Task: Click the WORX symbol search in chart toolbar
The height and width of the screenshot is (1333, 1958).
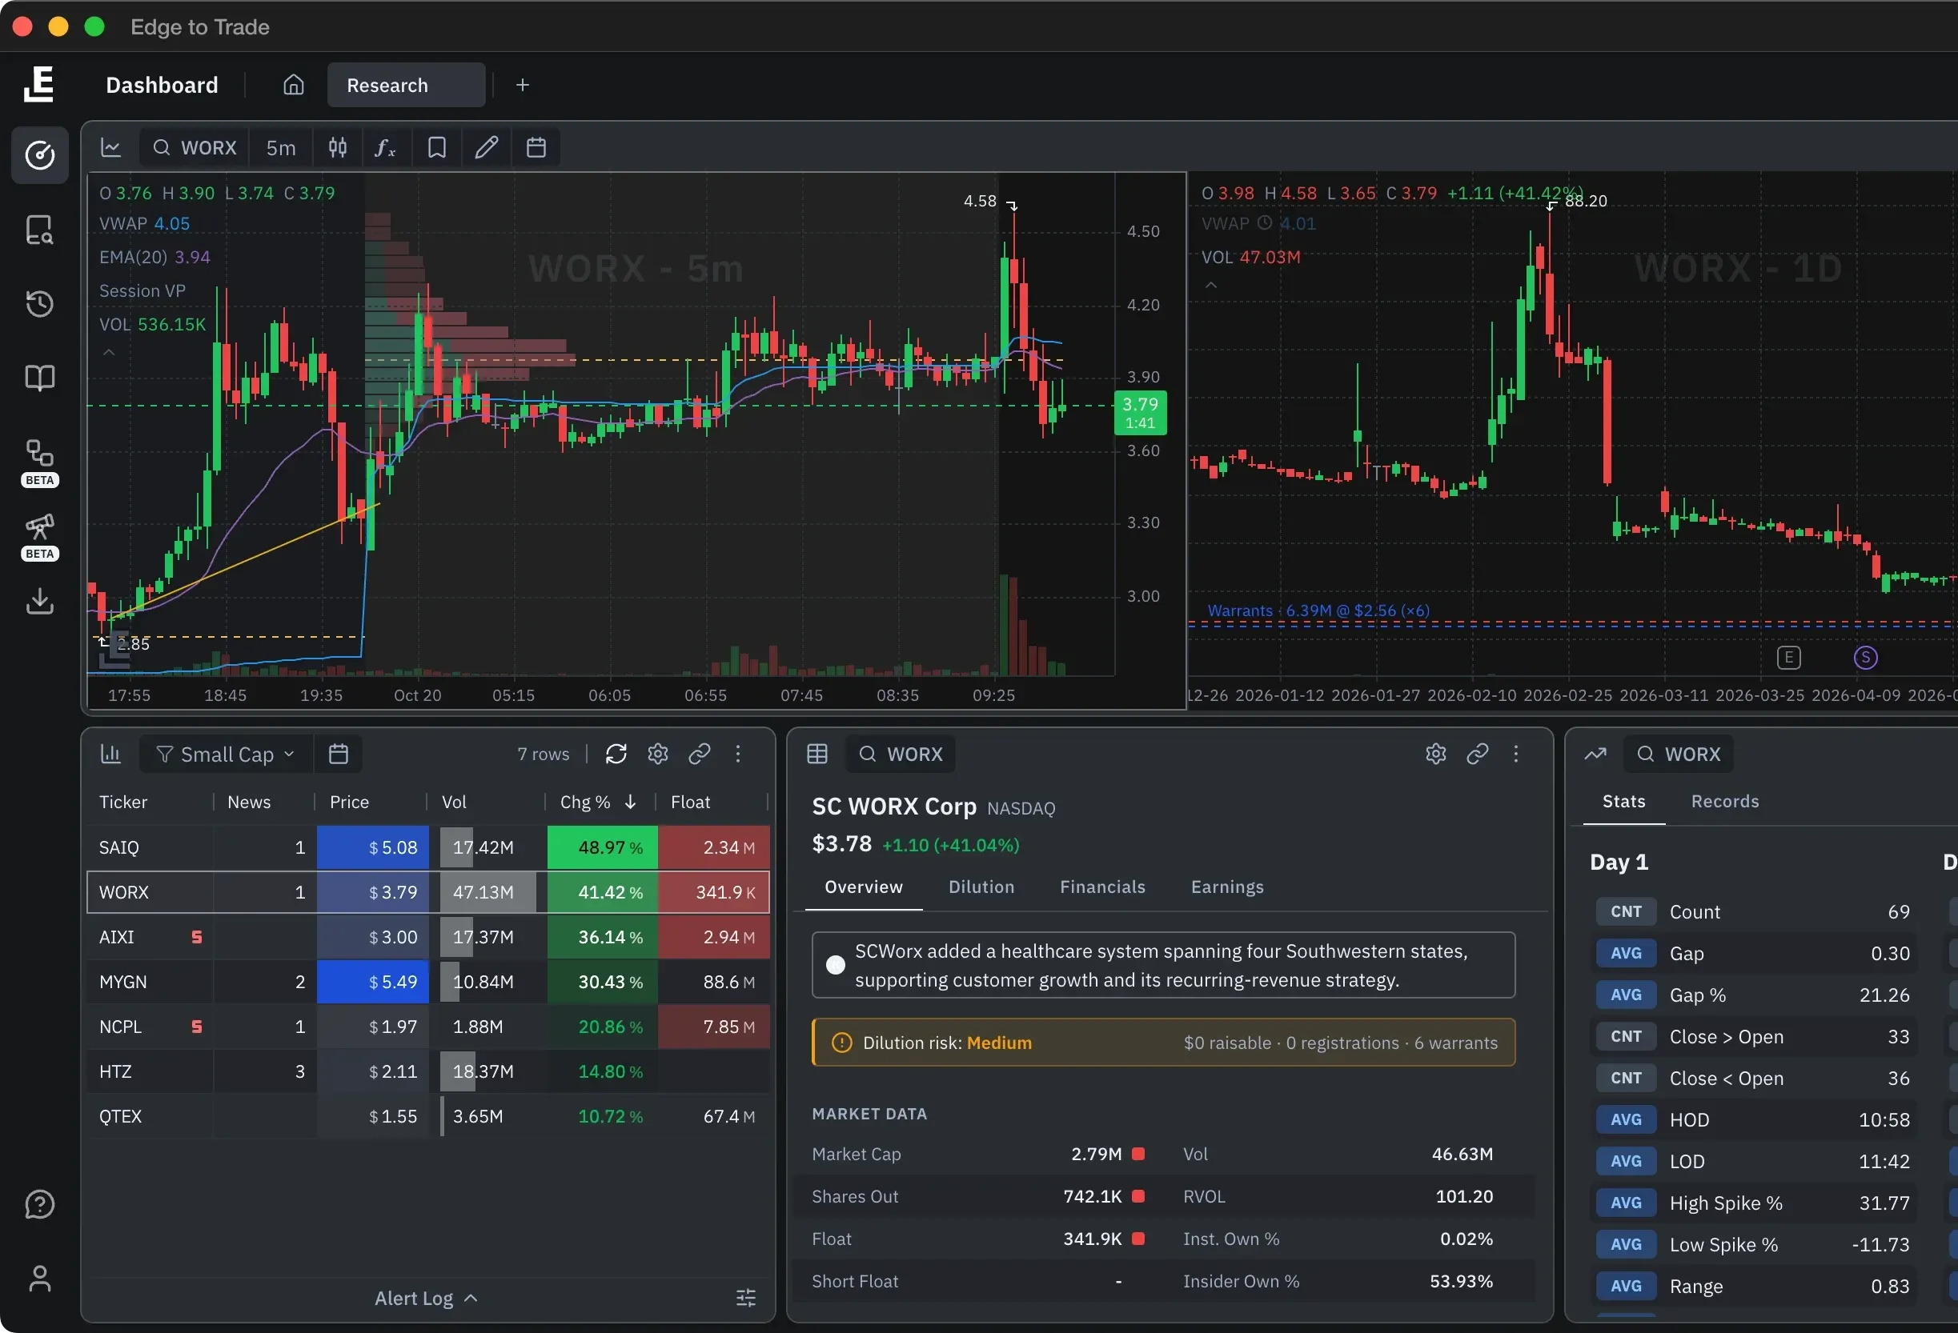Action: [x=195, y=148]
